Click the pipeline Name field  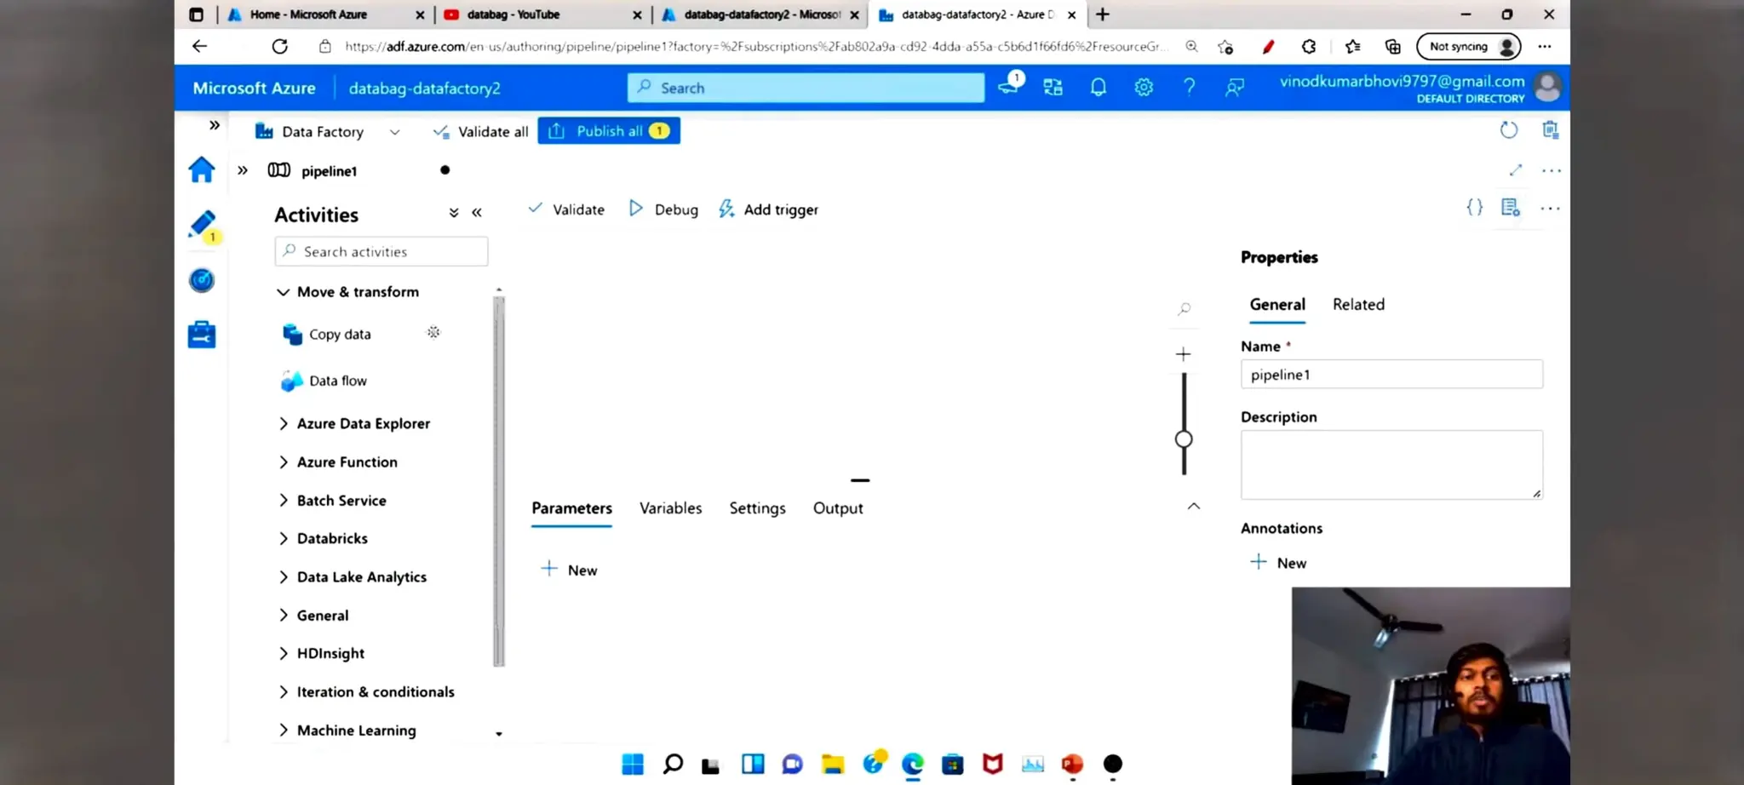1391,375
